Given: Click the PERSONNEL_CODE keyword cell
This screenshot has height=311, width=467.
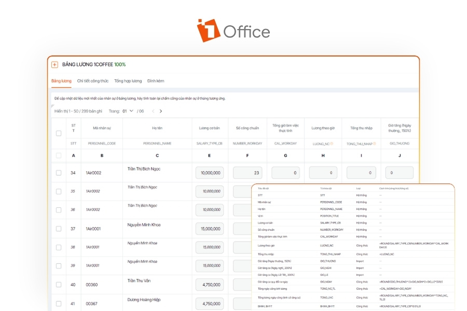Looking at the screenshot, I should [102, 144].
